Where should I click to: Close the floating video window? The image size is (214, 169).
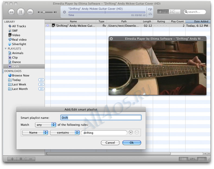point(111,39)
